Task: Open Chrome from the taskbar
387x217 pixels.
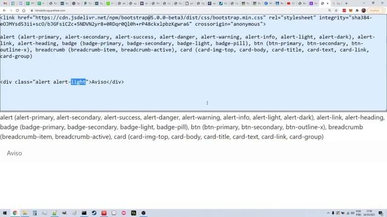Action: [x=15, y=213]
